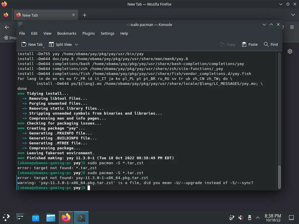Click the 'Compressing package...' line
299x224 pixels.
pyautogui.click(x=51, y=148)
